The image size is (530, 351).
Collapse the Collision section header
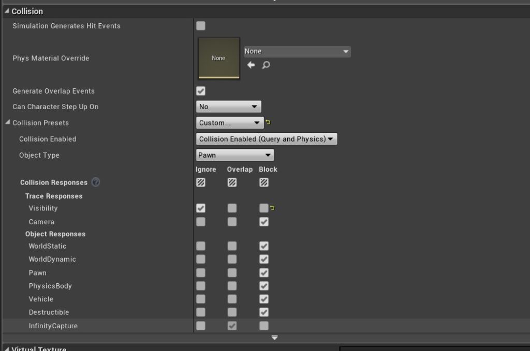(x=7, y=11)
